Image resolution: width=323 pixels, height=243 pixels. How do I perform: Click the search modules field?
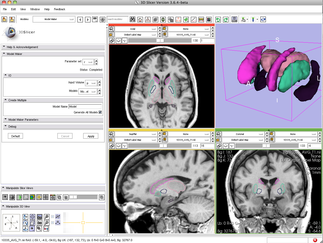click(x=117, y=19)
